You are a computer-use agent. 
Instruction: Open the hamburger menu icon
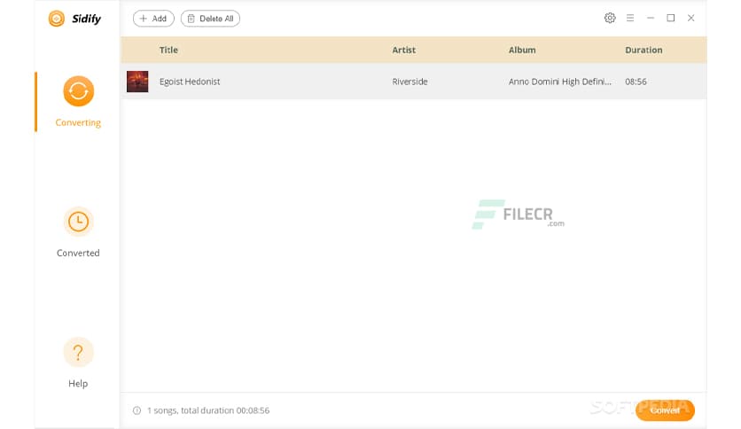pyautogui.click(x=630, y=18)
